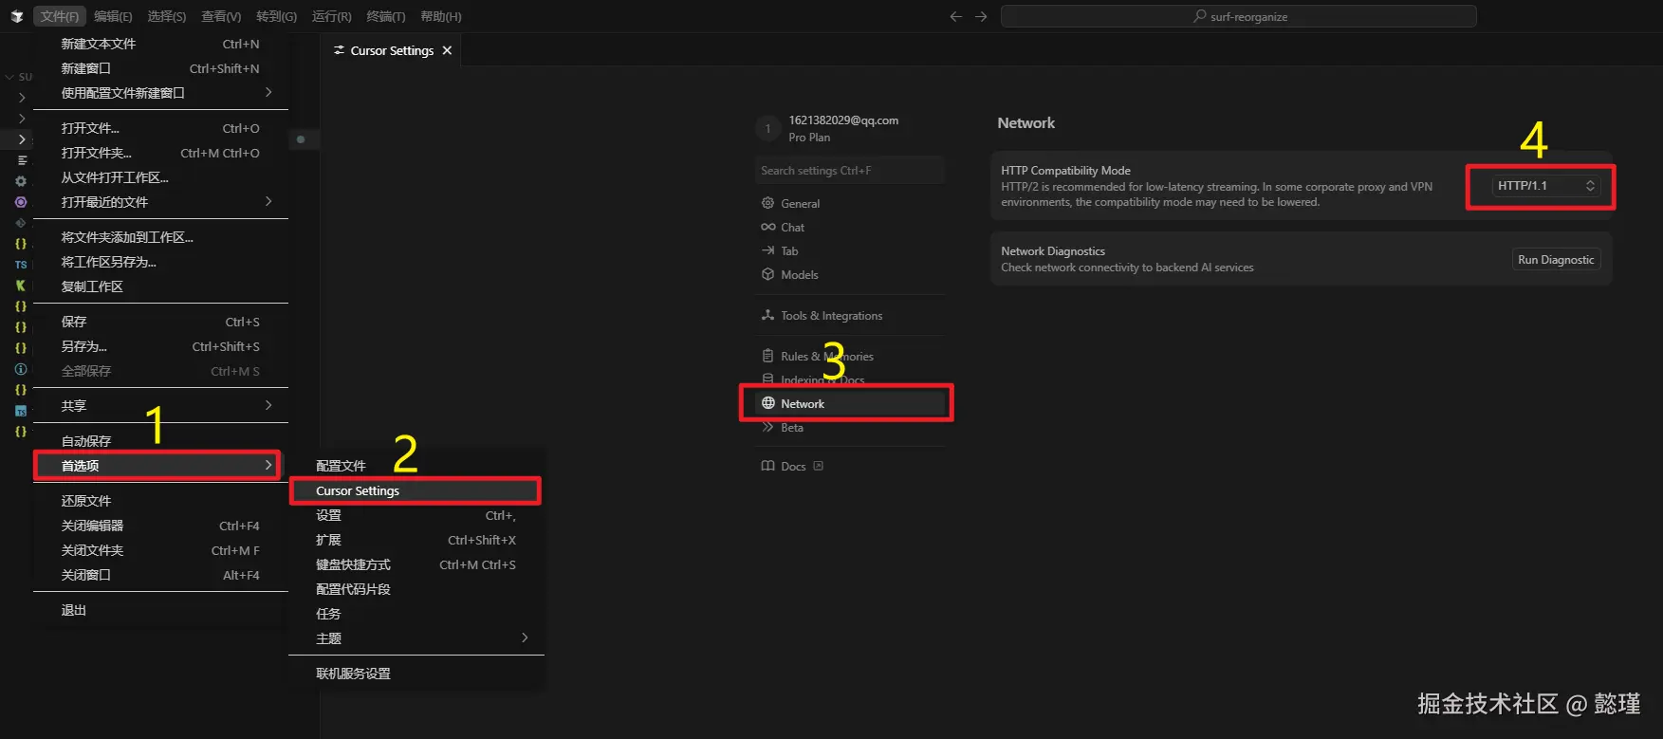Choose 新建文本文件 from the menu

pyautogui.click(x=160, y=44)
